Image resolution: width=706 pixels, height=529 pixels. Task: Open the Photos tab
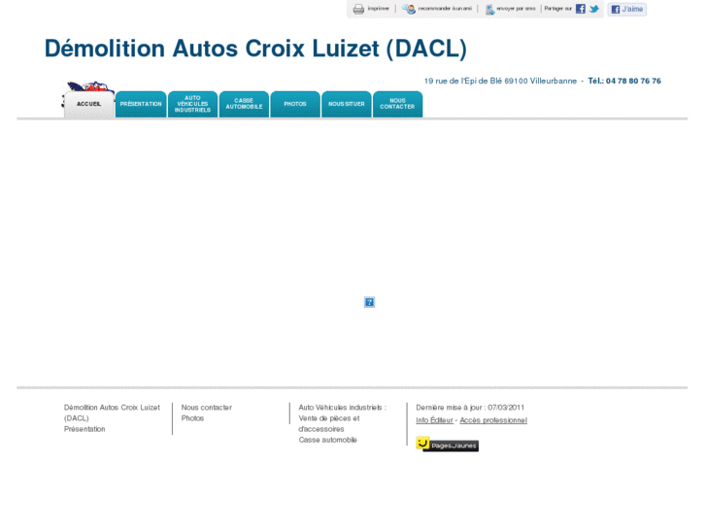(295, 104)
